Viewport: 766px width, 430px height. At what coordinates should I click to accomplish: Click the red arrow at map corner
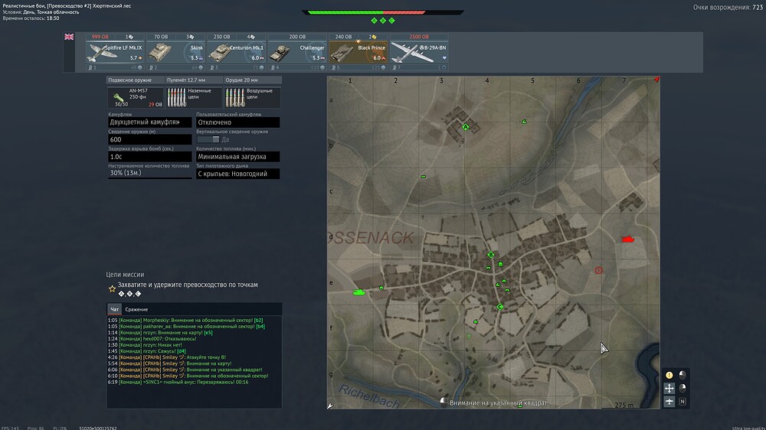(656, 79)
